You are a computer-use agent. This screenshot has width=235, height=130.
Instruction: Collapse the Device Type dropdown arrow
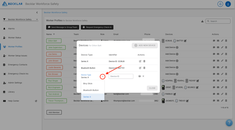pos(102,77)
